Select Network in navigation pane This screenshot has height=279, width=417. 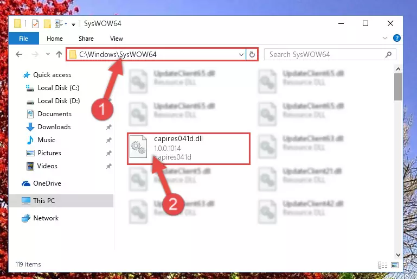tap(46, 218)
